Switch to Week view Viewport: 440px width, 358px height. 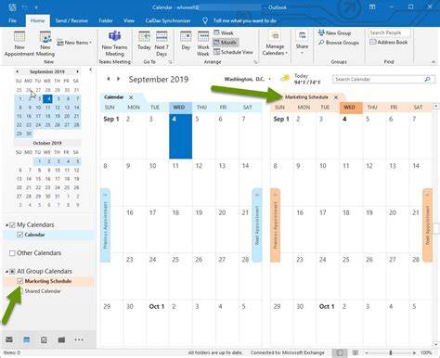pos(224,32)
